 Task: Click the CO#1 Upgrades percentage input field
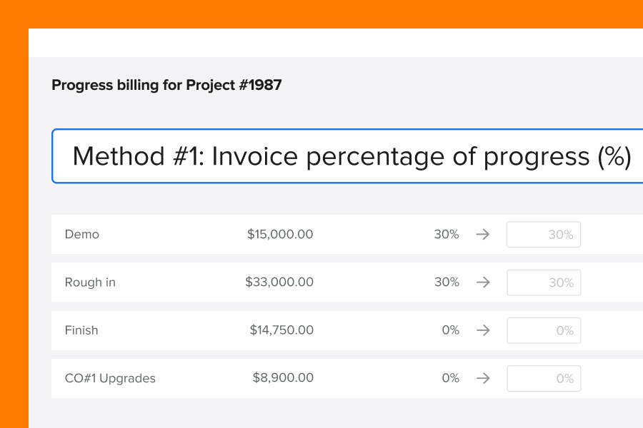(544, 378)
